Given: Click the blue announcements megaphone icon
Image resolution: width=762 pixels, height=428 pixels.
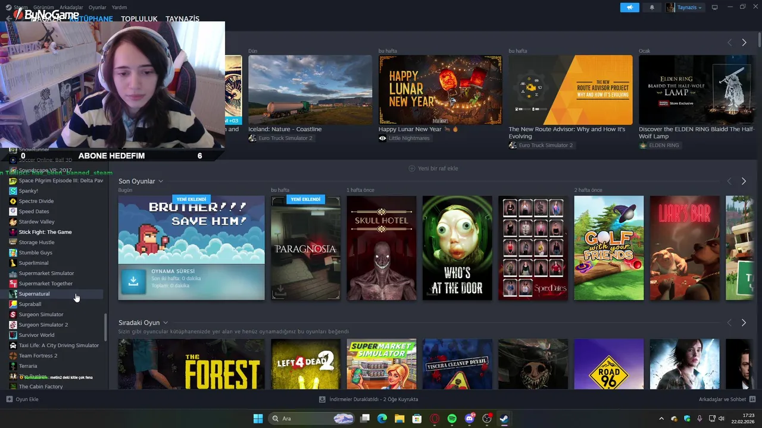Looking at the screenshot, I should tap(629, 7).
